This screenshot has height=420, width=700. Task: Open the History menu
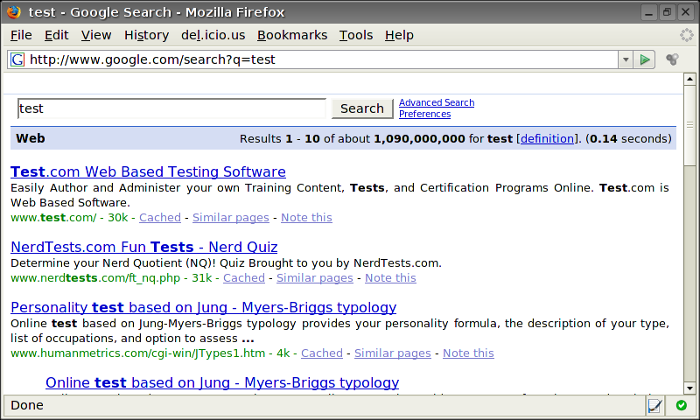click(146, 35)
